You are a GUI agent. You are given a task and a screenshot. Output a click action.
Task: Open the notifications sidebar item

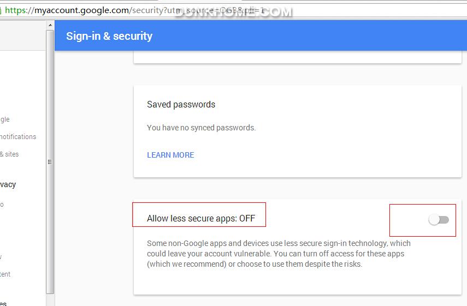[18, 137]
